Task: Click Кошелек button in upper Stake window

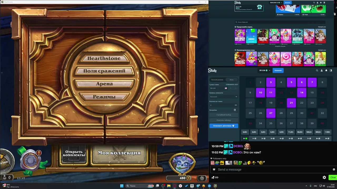Action: pos(288,3)
